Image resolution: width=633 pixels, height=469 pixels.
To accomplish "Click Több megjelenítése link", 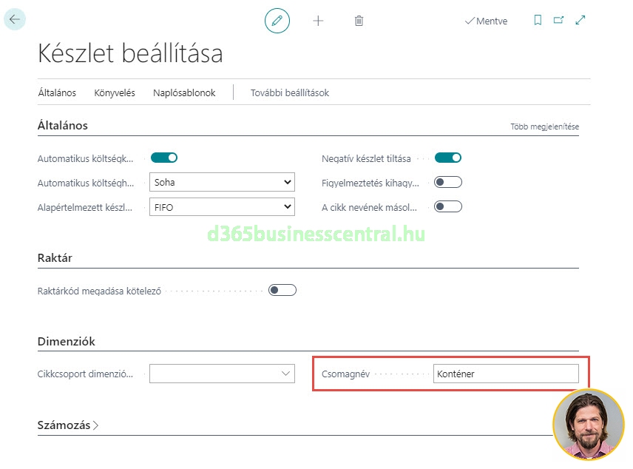I will point(544,126).
